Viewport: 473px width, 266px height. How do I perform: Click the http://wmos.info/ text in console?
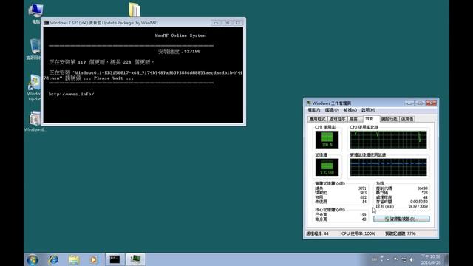[x=71, y=94]
